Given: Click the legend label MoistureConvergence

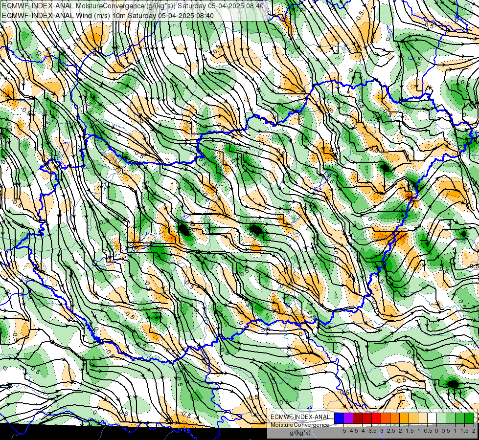Looking at the screenshot, I should pos(300,425).
